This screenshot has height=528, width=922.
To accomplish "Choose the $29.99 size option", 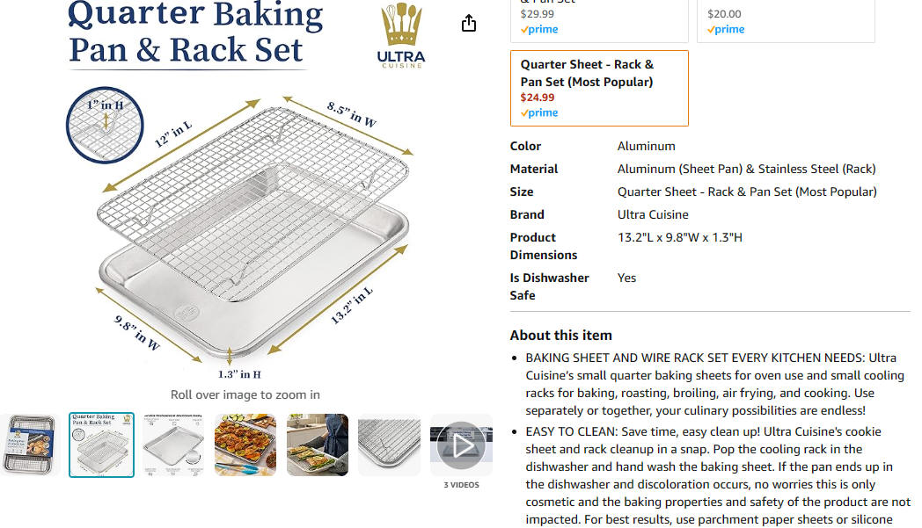I will click(599, 21).
